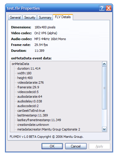Select the videodatarate:276 entry
119x158 pixels.
30,83
